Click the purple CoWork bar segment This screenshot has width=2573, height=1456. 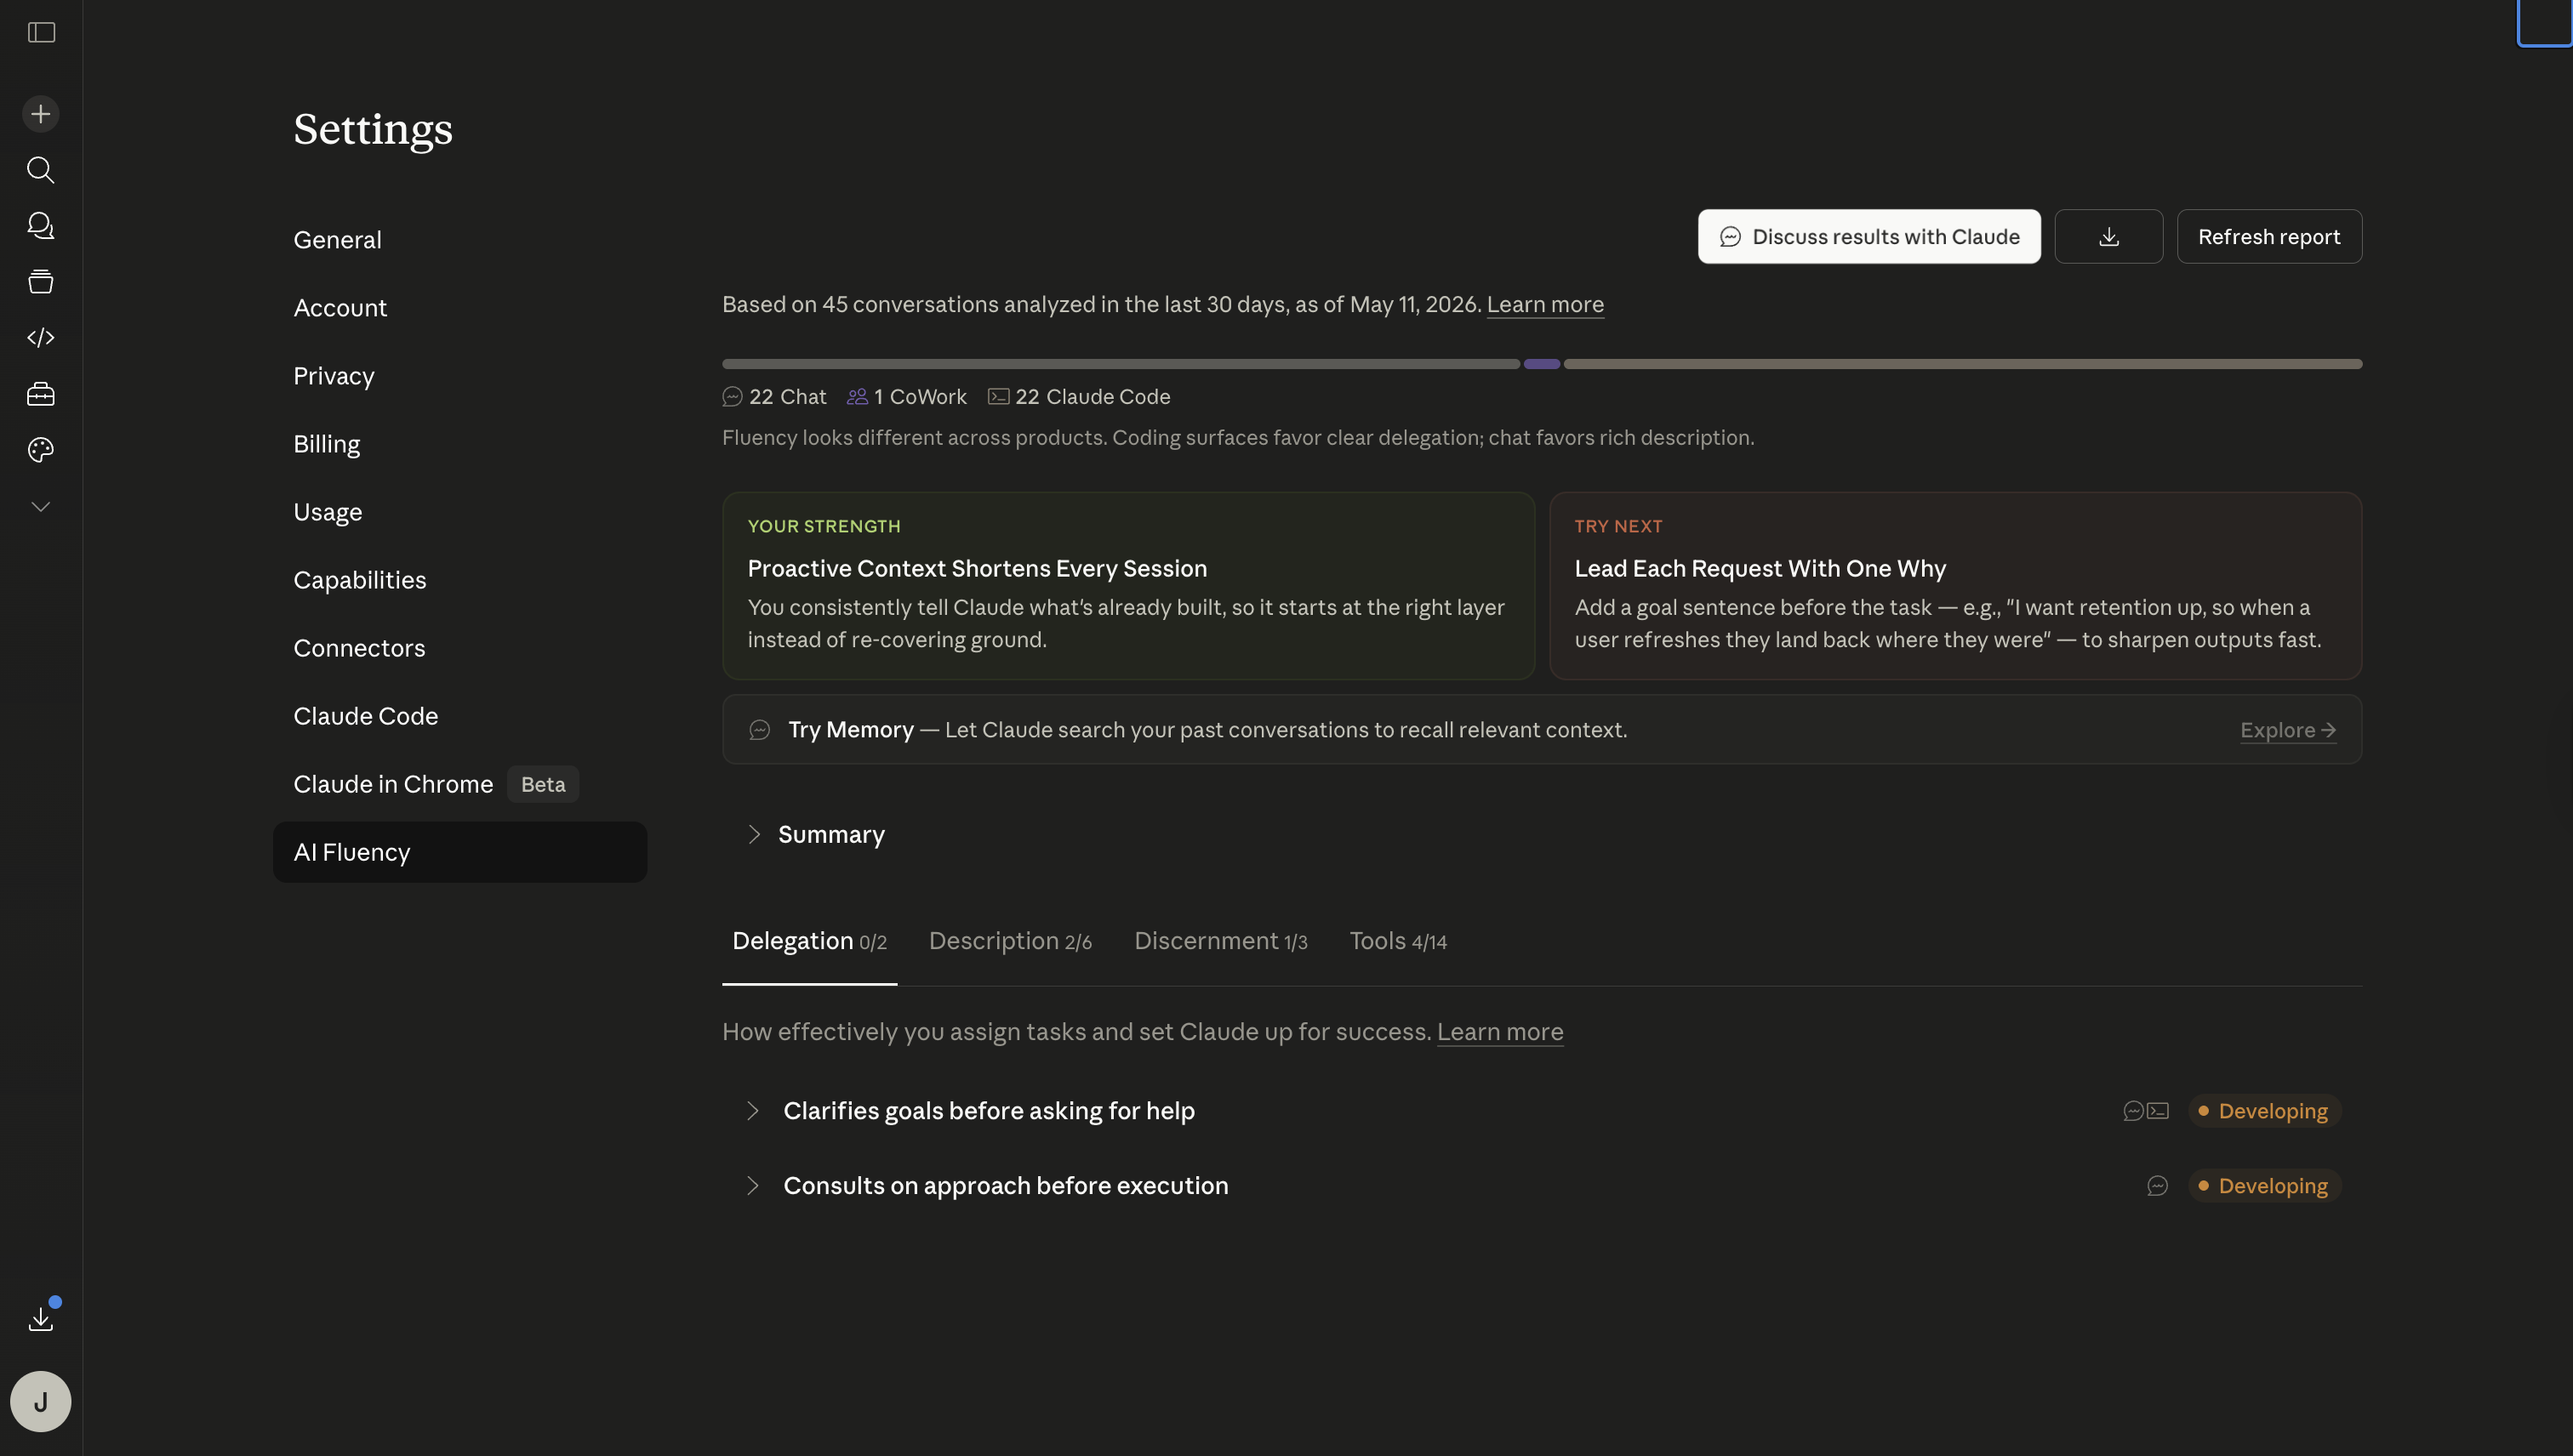1542,364
